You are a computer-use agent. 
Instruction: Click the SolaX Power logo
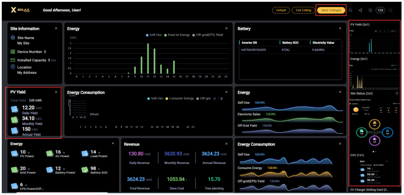click(20, 10)
